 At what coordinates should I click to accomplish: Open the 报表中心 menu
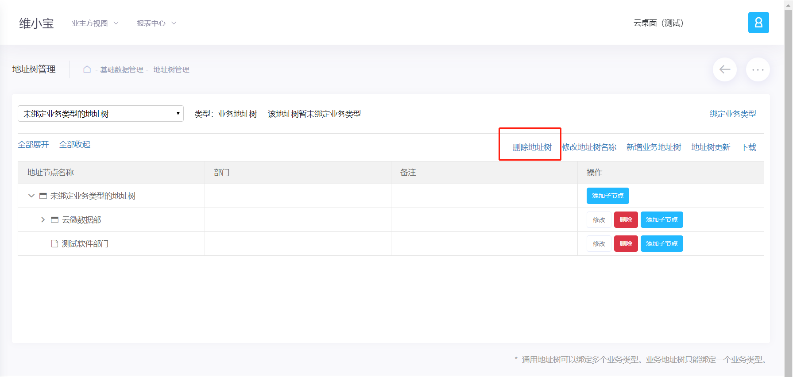tap(156, 23)
